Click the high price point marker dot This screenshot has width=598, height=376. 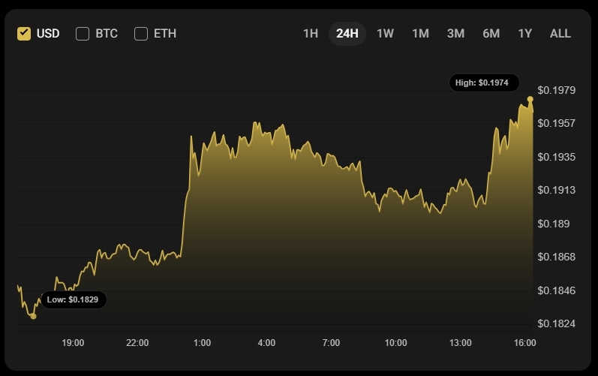tap(530, 99)
